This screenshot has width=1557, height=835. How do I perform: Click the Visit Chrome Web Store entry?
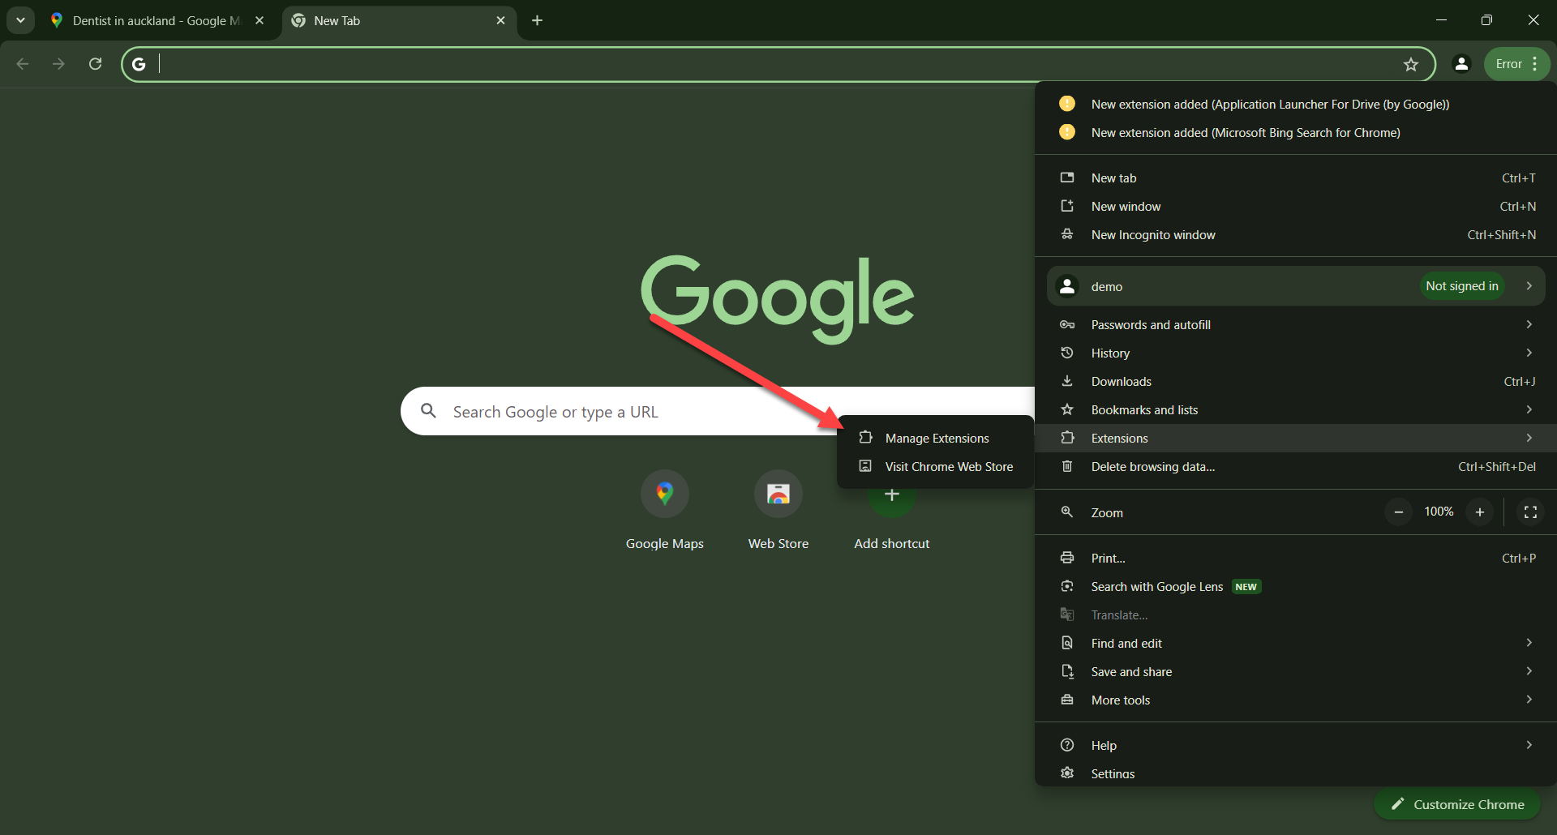(948, 466)
